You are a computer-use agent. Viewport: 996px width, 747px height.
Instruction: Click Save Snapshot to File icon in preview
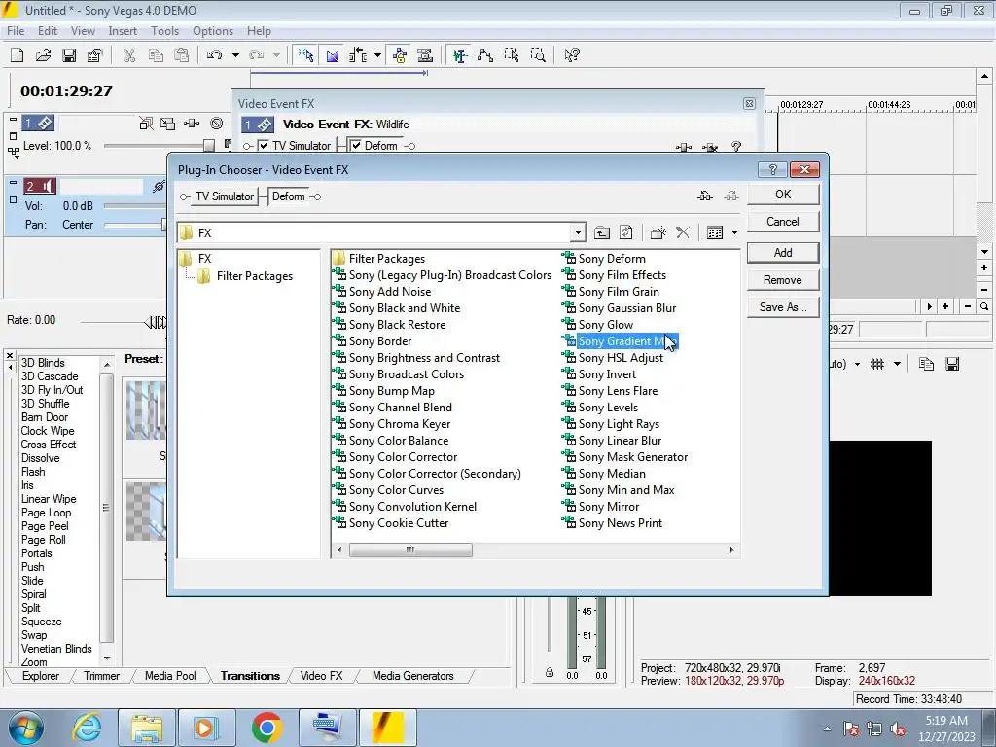click(952, 364)
